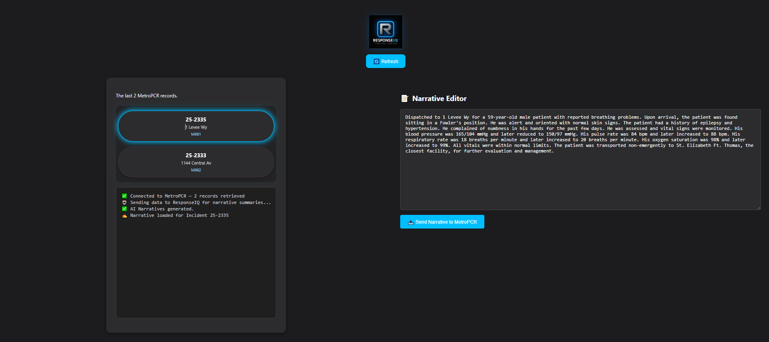Viewport: 769px width, 342px height.
Task: Click the M982 unit label
Action: click(196, 170)
